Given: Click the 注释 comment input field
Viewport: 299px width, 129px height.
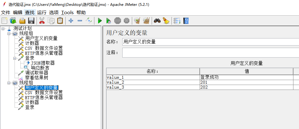Looking at the screenshot, I should tap(210, 53).
